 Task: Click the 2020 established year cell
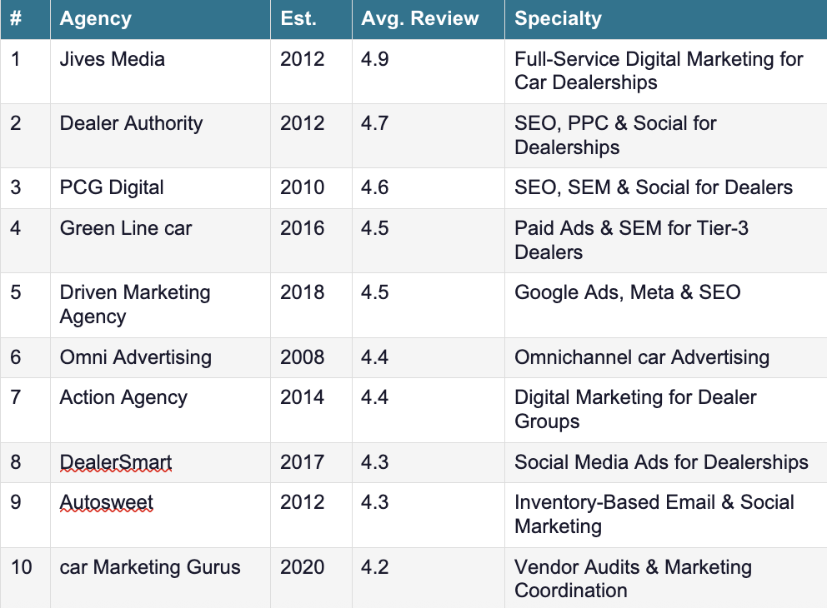(302, 567)
